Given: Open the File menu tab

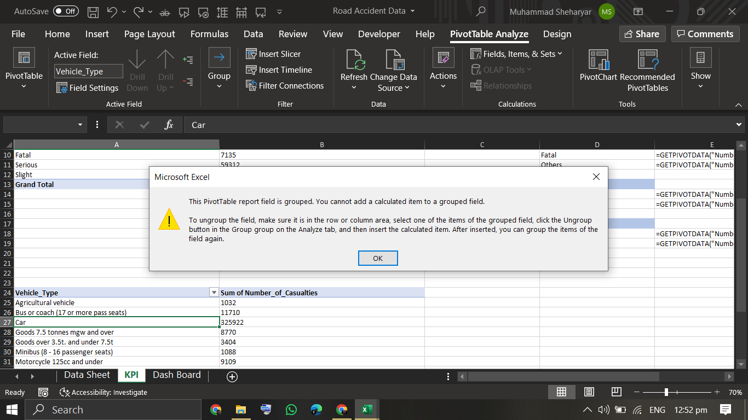Looking at the screenshot, I should click(x=18, y=34).
